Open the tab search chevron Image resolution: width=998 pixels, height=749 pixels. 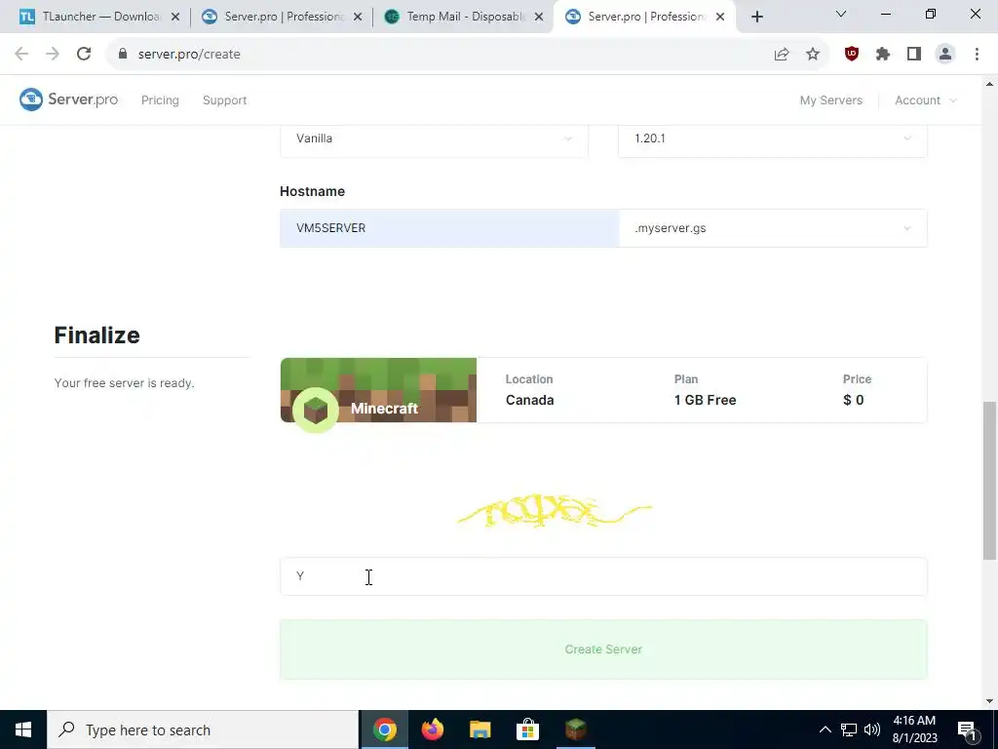(x=841, y=14)
